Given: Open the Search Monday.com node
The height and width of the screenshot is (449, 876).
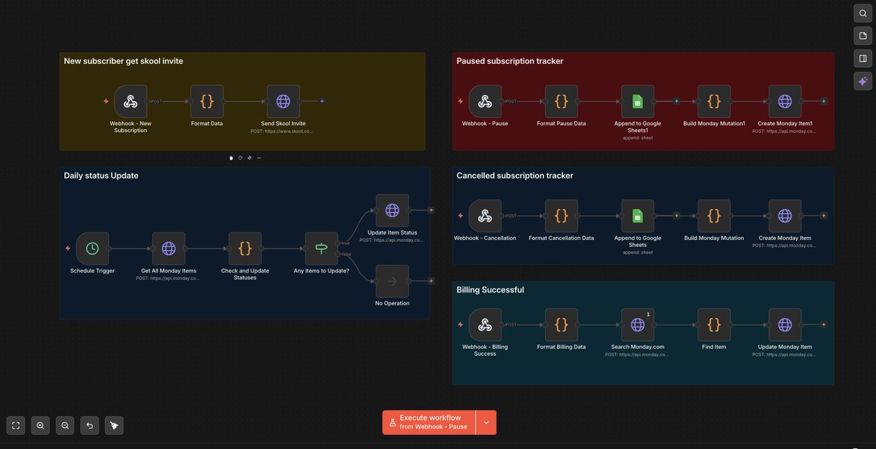Looking at the screenshot, I should point(637,324).
